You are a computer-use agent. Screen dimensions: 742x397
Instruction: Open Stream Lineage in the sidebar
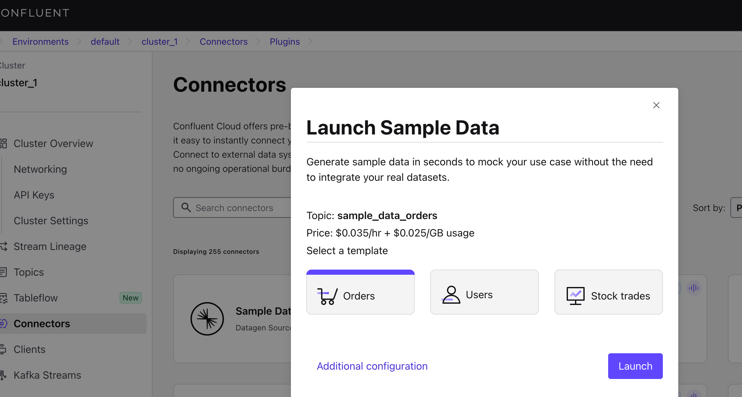[x=50, y=246]
